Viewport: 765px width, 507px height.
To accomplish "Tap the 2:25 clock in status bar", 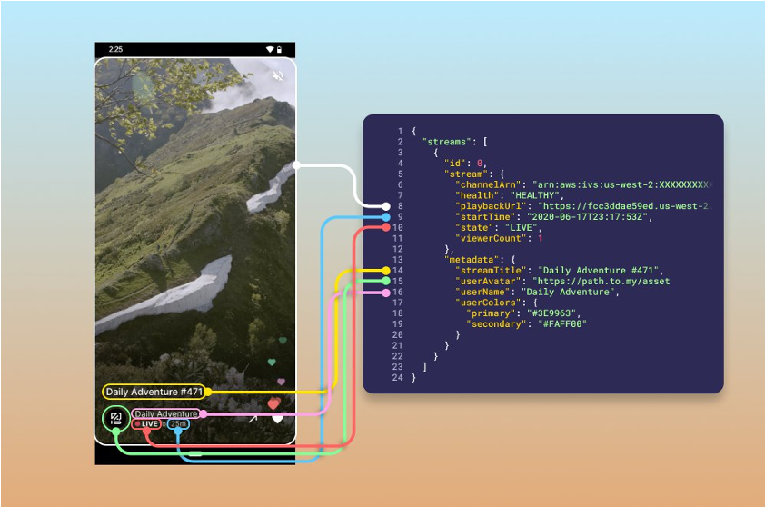I will pyautogui.click(x=115, y=49).
